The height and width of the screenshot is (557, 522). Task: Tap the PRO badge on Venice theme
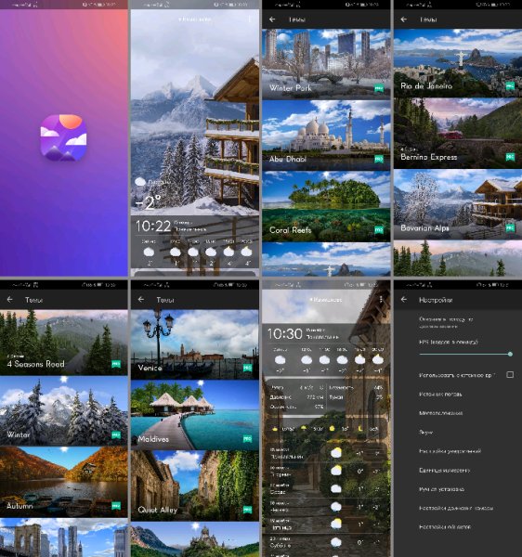tap(247, 368)
